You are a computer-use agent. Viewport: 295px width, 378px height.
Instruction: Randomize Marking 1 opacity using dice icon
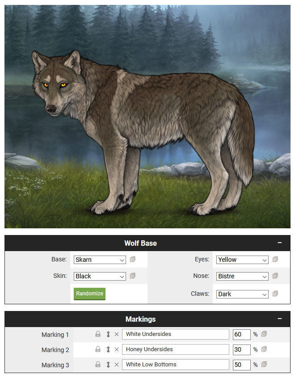[265, 334]
